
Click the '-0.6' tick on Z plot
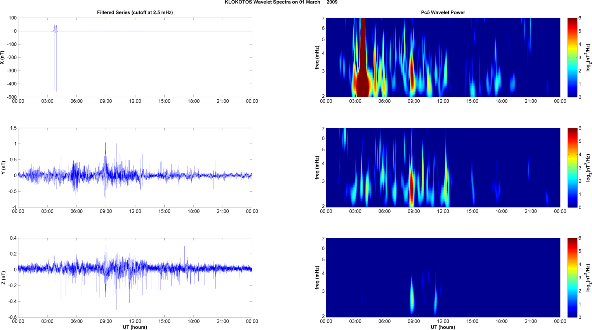[x=12, y=317]
